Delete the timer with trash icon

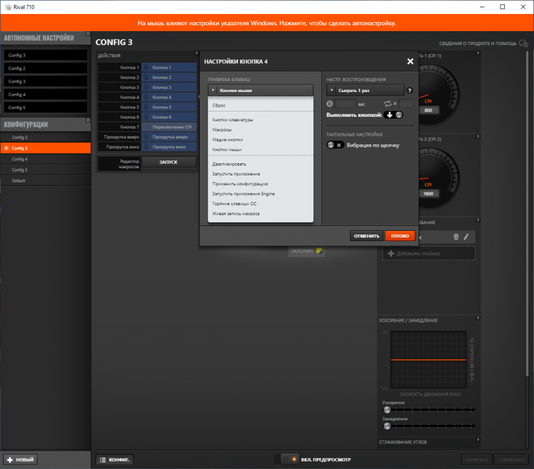pos(456,237)
